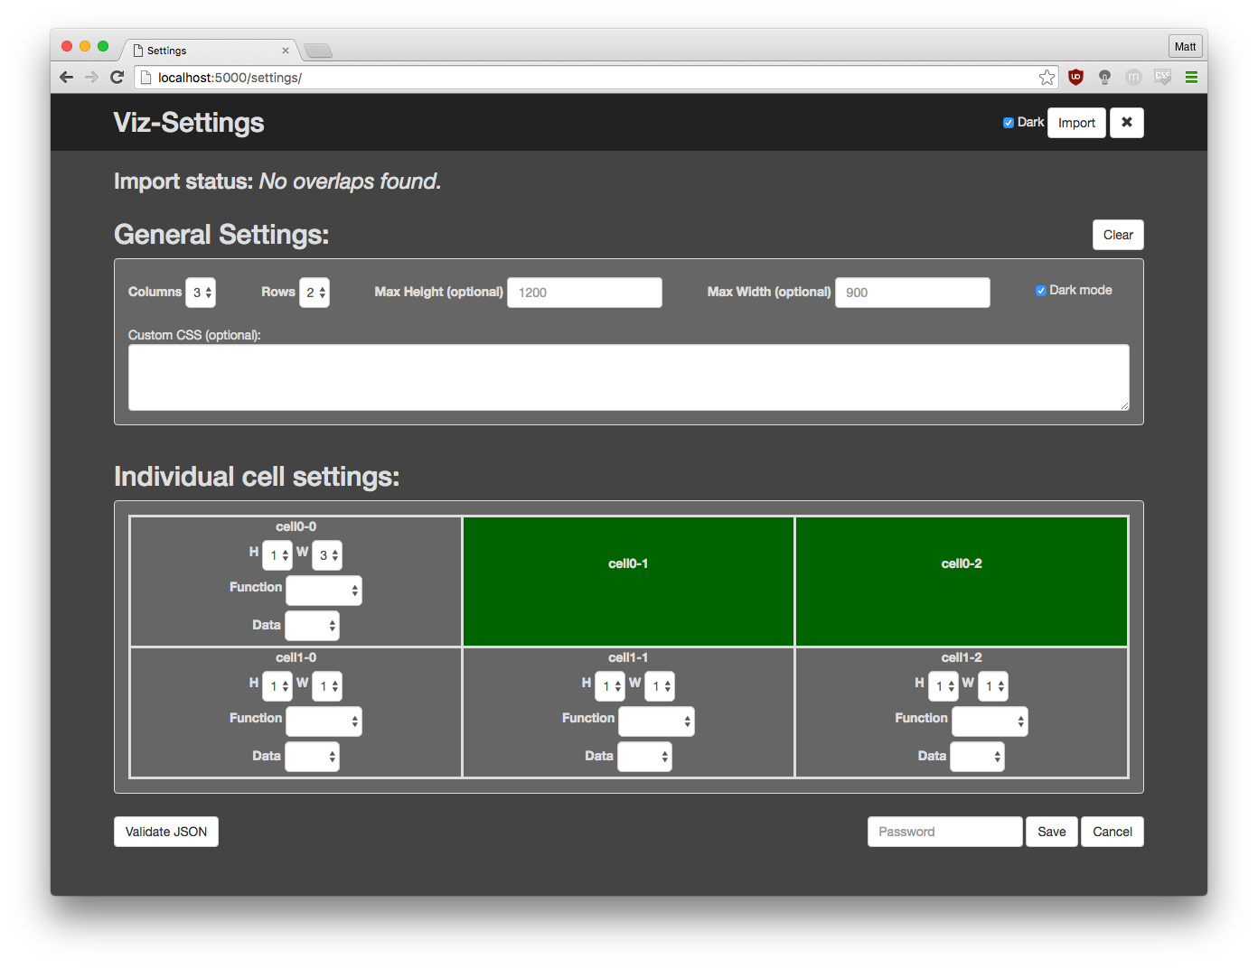Open cell1-0 Data dropdown

pyautogui.click(x=312, y=757)
